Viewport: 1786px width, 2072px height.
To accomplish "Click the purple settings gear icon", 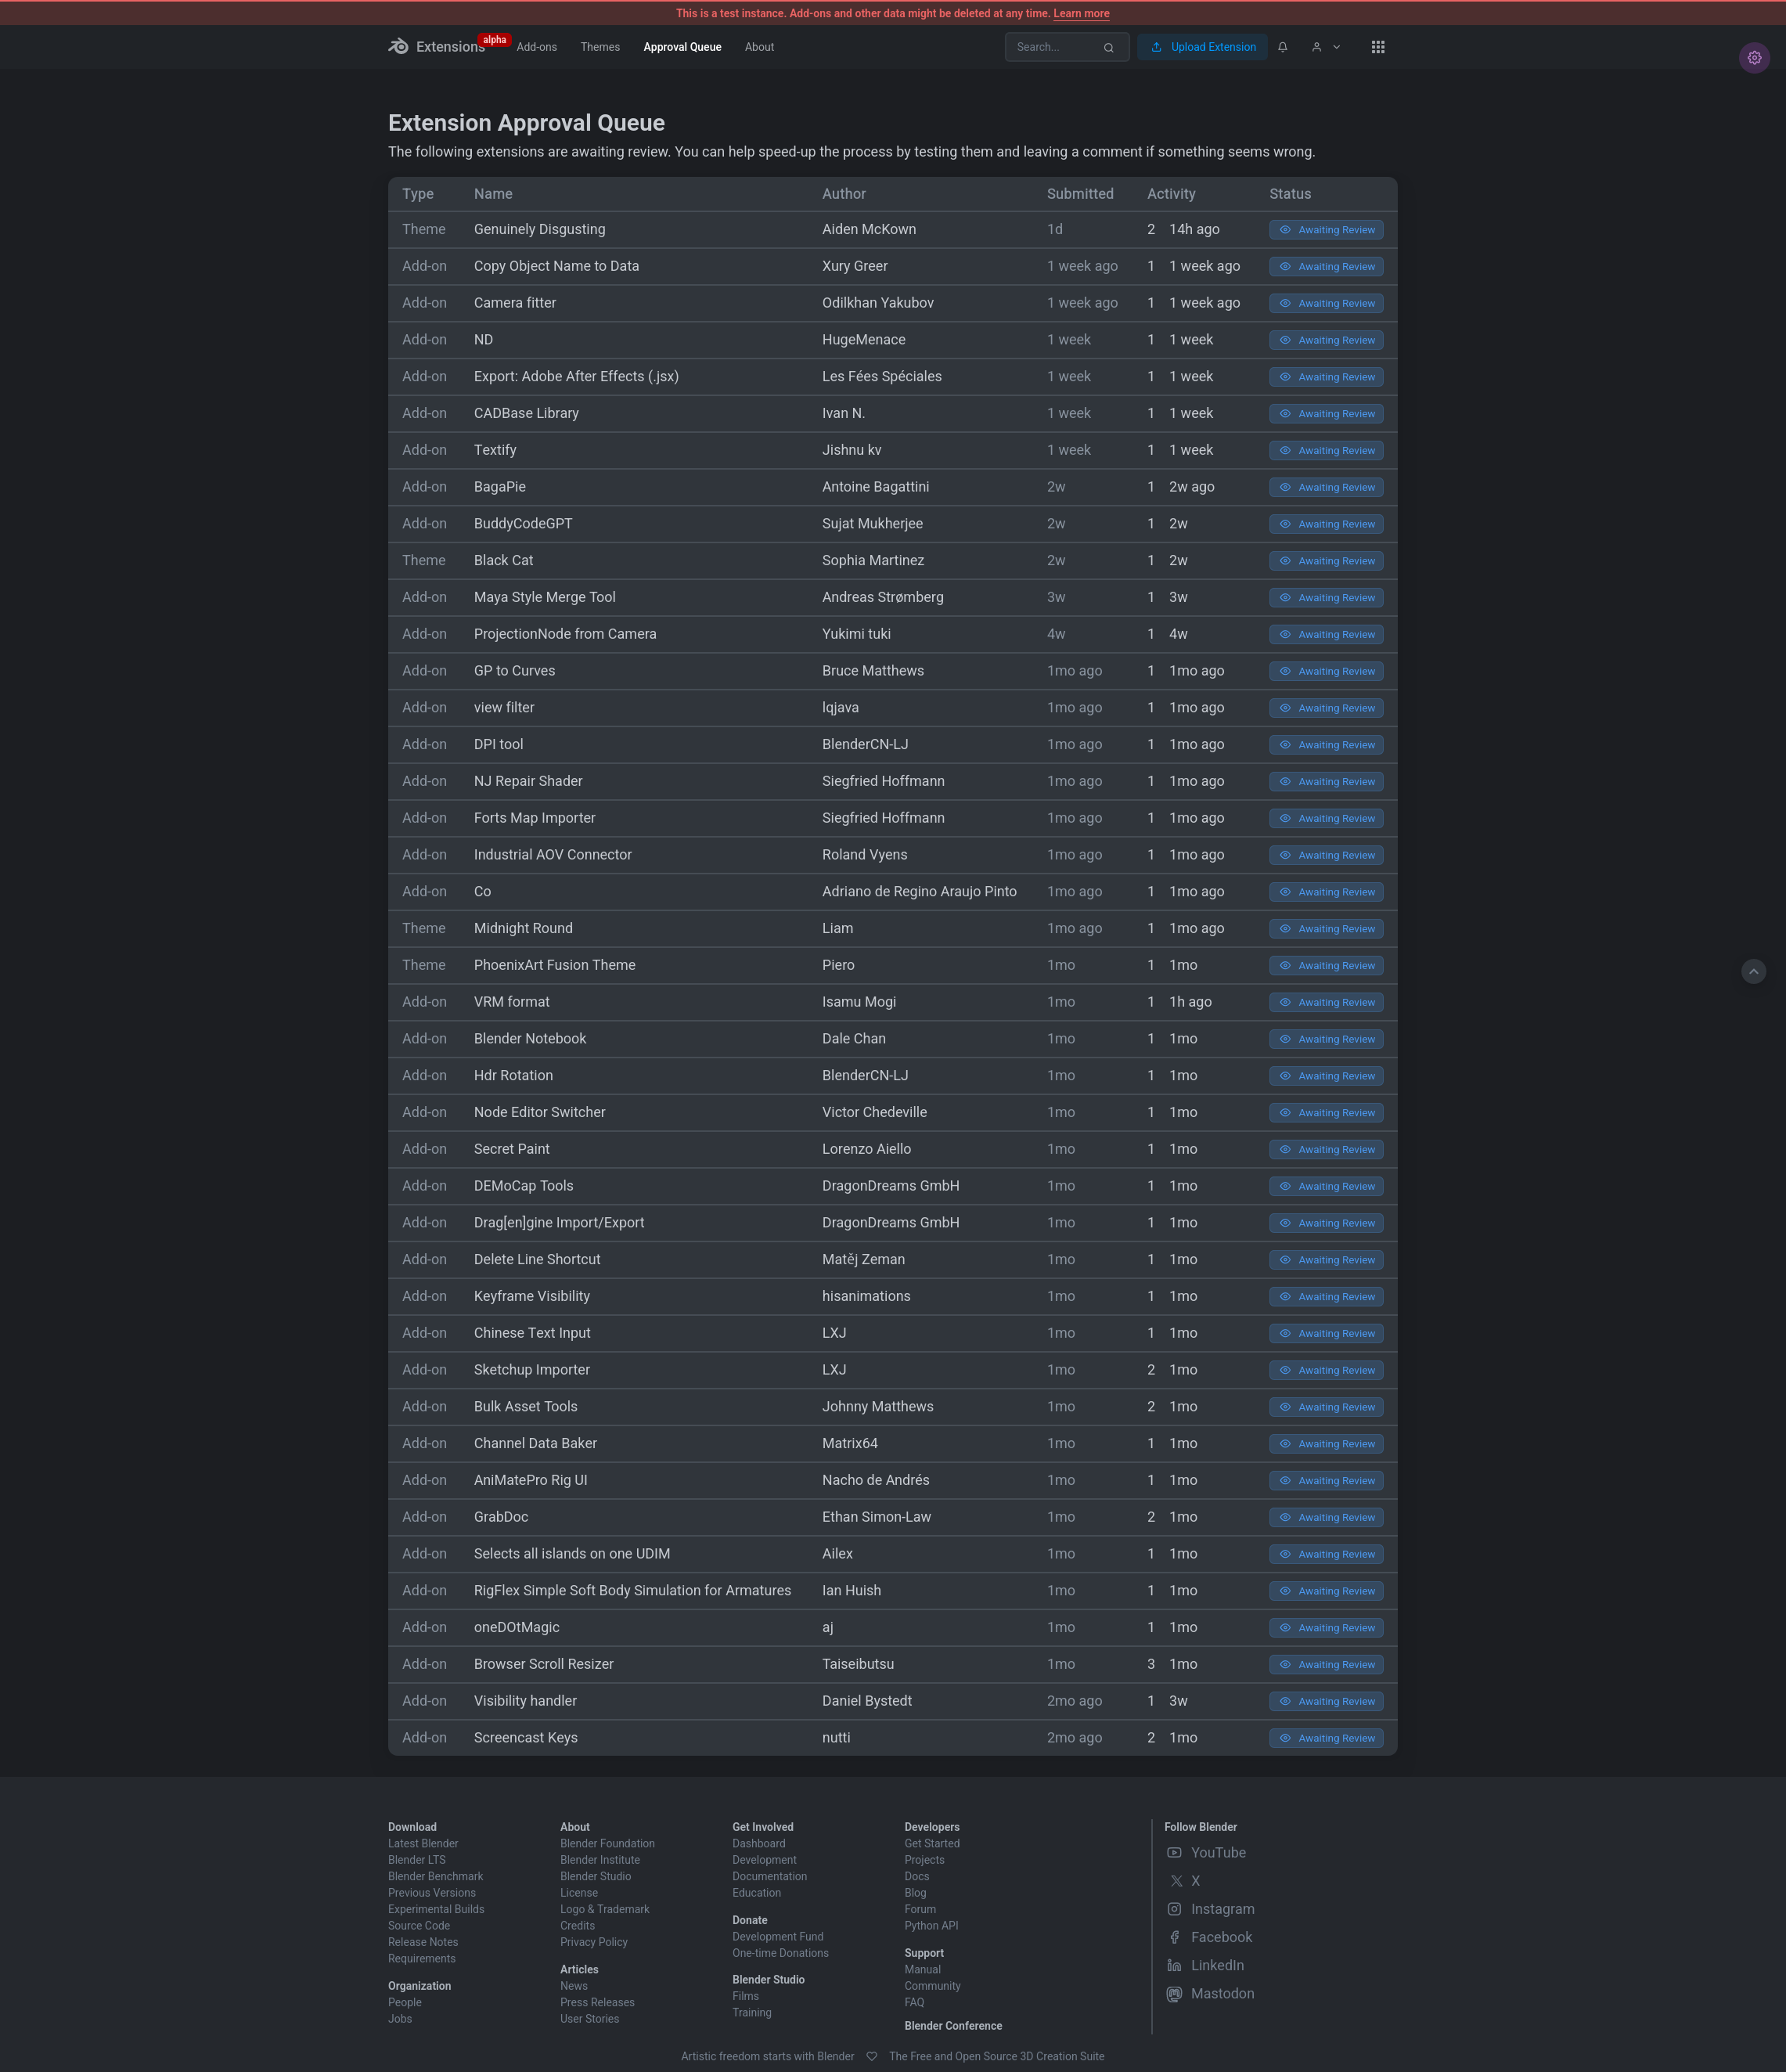I will [1754, 58].
